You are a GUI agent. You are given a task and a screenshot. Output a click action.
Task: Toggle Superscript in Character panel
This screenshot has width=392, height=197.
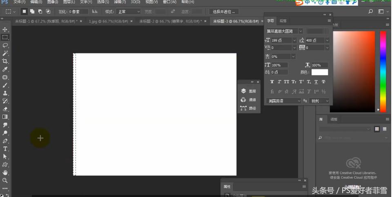[x=301, y=82]
